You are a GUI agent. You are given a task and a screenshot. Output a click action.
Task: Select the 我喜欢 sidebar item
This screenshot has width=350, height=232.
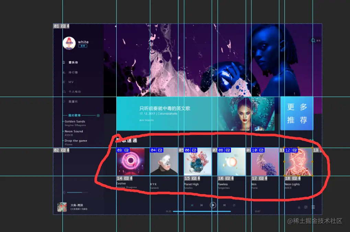tap(73, 102)
